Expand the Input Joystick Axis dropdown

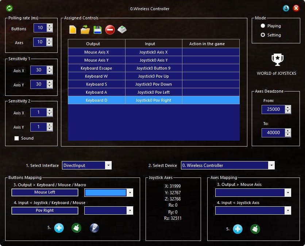[288, 210]
